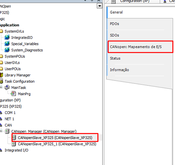Select MainTask in the tree

19,88
